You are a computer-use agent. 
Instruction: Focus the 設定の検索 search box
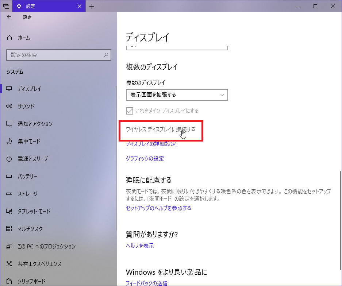59,55
